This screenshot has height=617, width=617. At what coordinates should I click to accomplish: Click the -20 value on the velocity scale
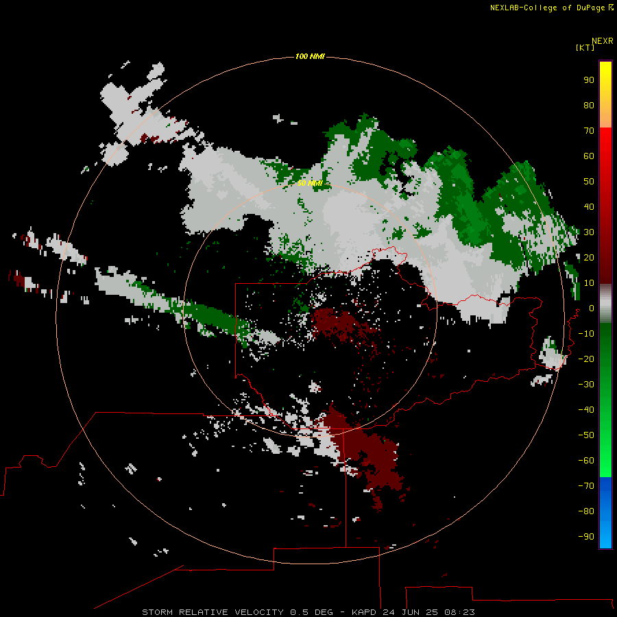[x=586, y=359]
